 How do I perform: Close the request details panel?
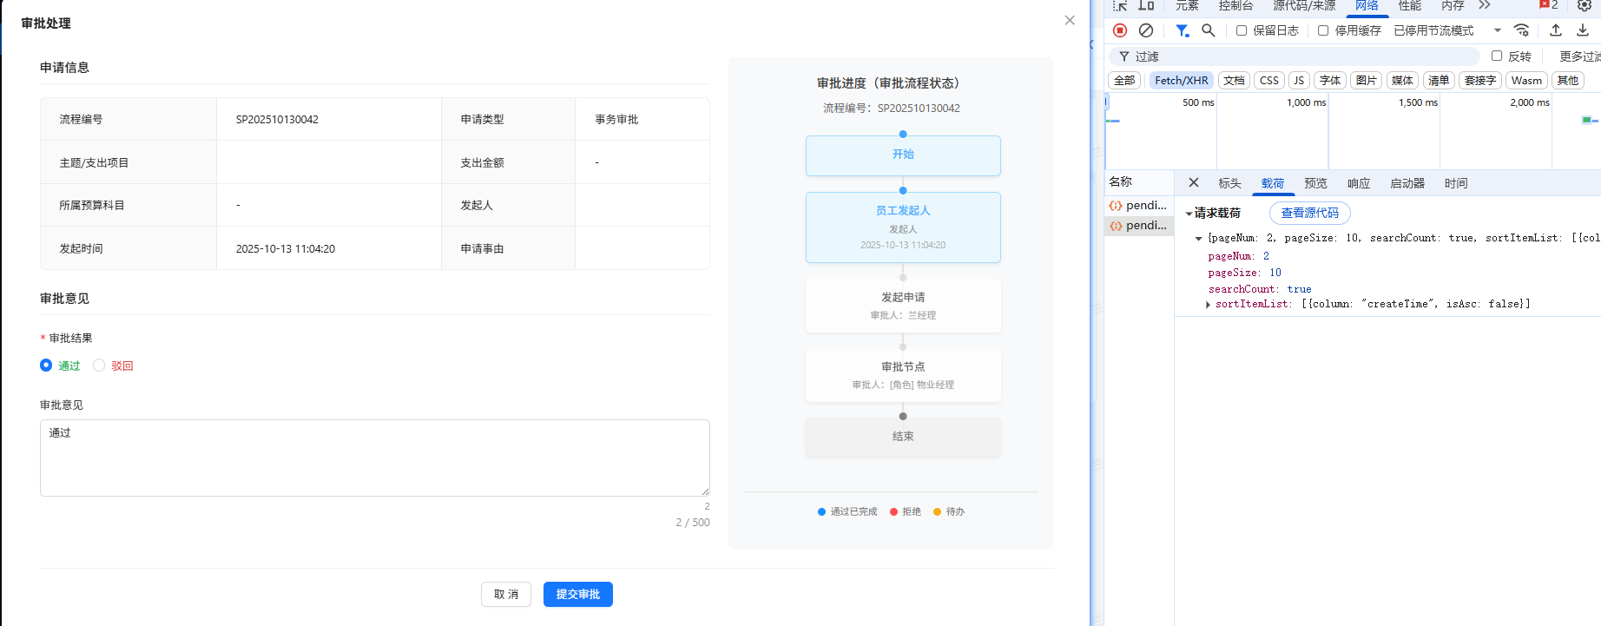1194,183
